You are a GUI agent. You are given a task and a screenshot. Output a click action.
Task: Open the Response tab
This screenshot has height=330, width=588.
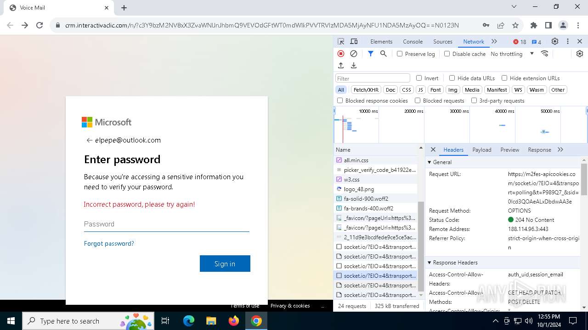point(539,150)
